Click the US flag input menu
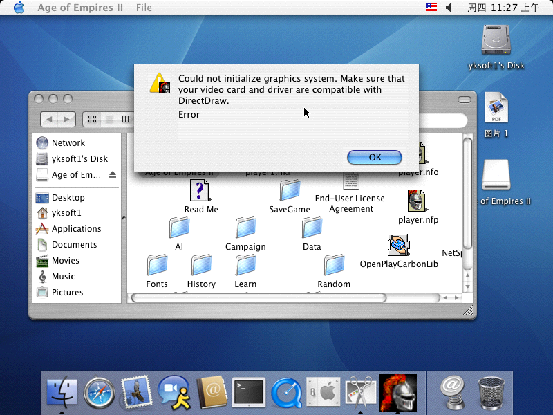 coord(431,8)
